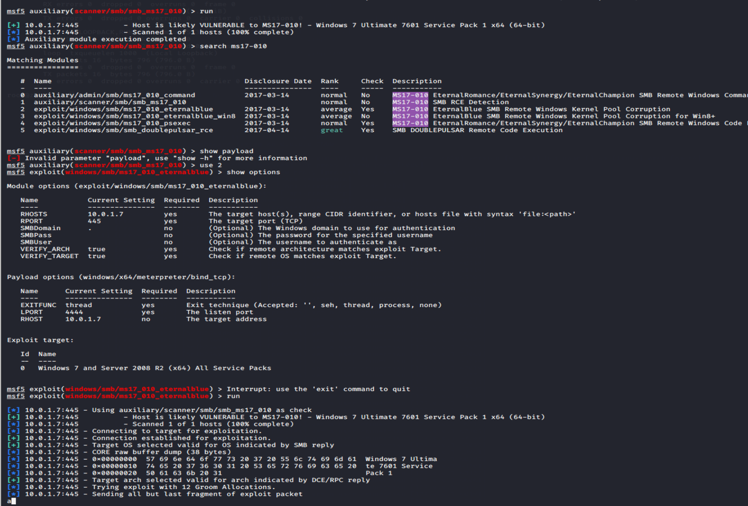Click the 'Description' header in module search table

tap(417, 81)
